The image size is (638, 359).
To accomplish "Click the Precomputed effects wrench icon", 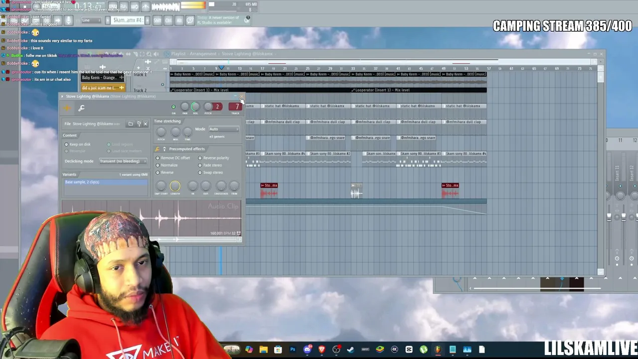I will [x=158, y=149].
